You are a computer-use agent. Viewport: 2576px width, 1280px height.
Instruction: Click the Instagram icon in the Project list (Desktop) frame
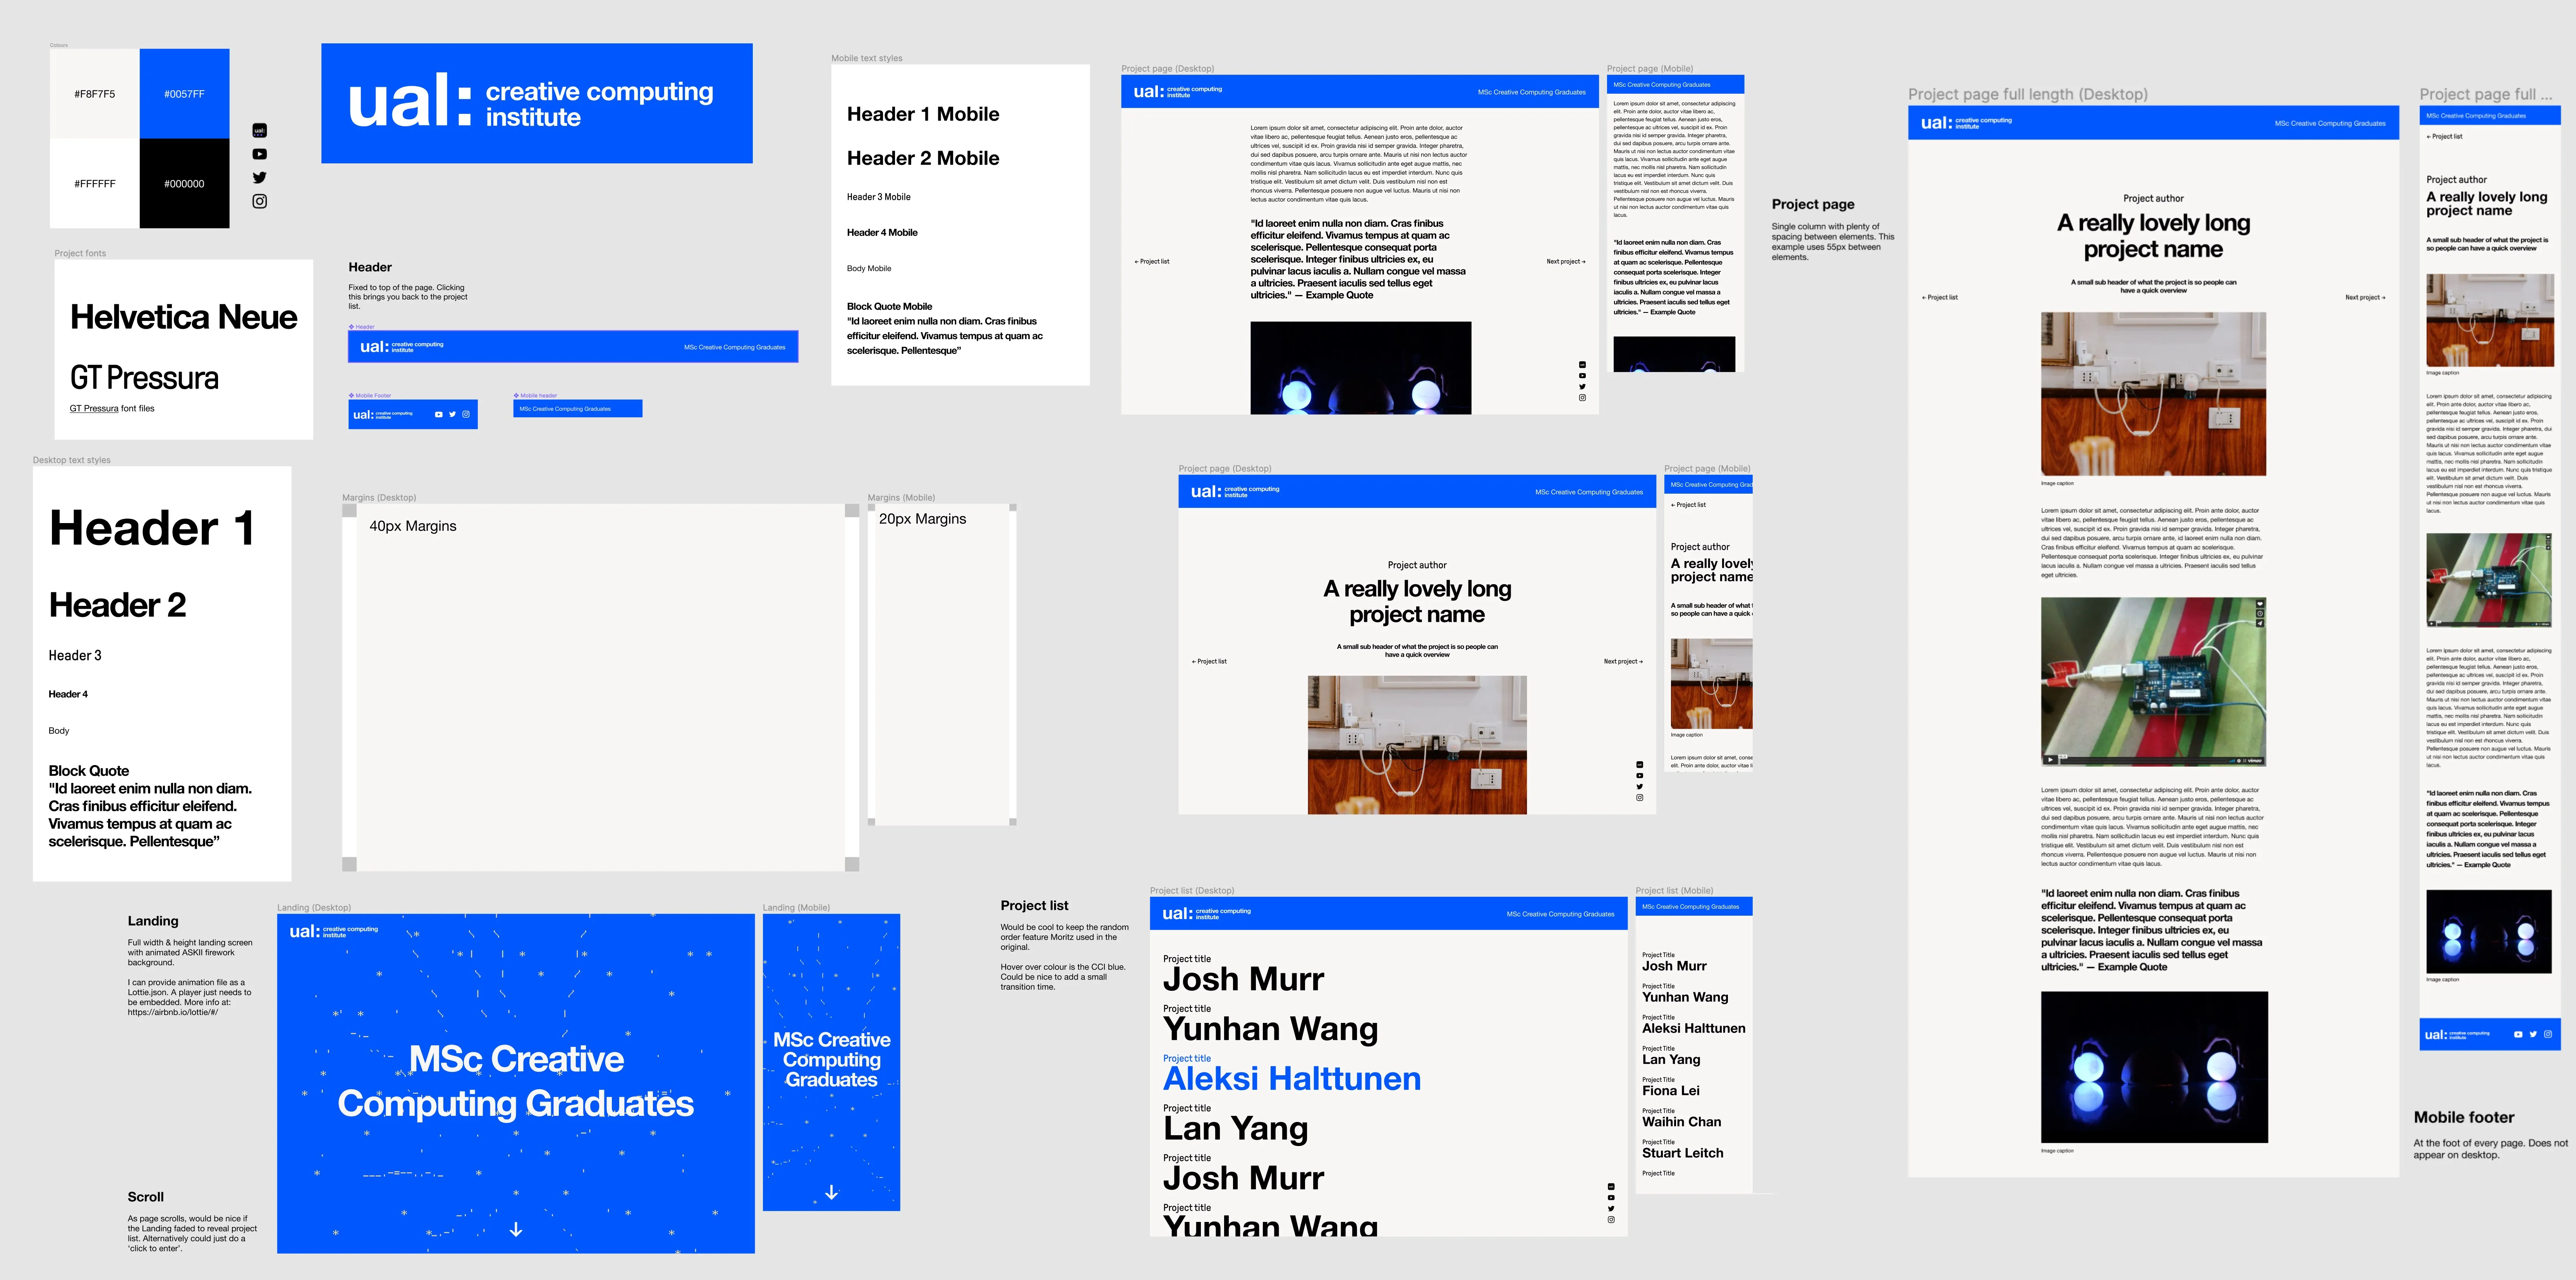coord(1611,1220)
